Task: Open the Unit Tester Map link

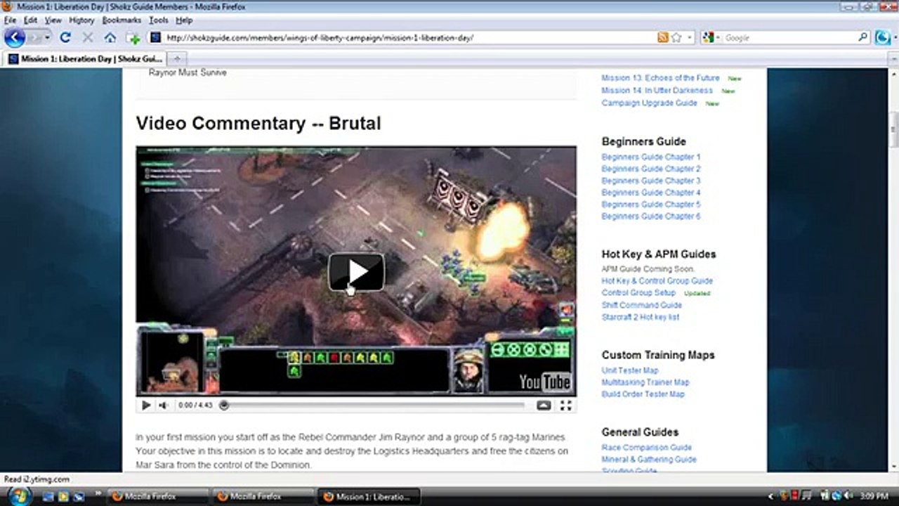Action: (x=630, y=370)
